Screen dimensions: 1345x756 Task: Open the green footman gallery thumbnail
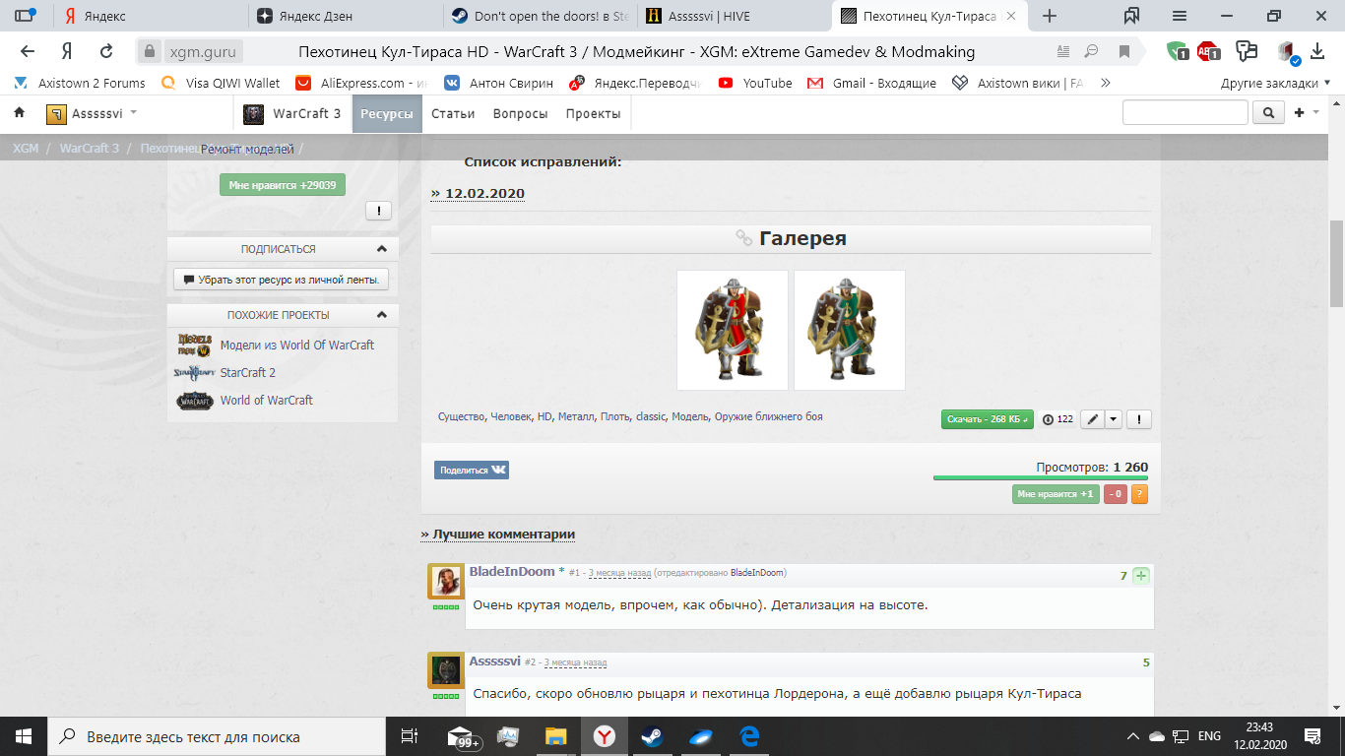point(850,330)
